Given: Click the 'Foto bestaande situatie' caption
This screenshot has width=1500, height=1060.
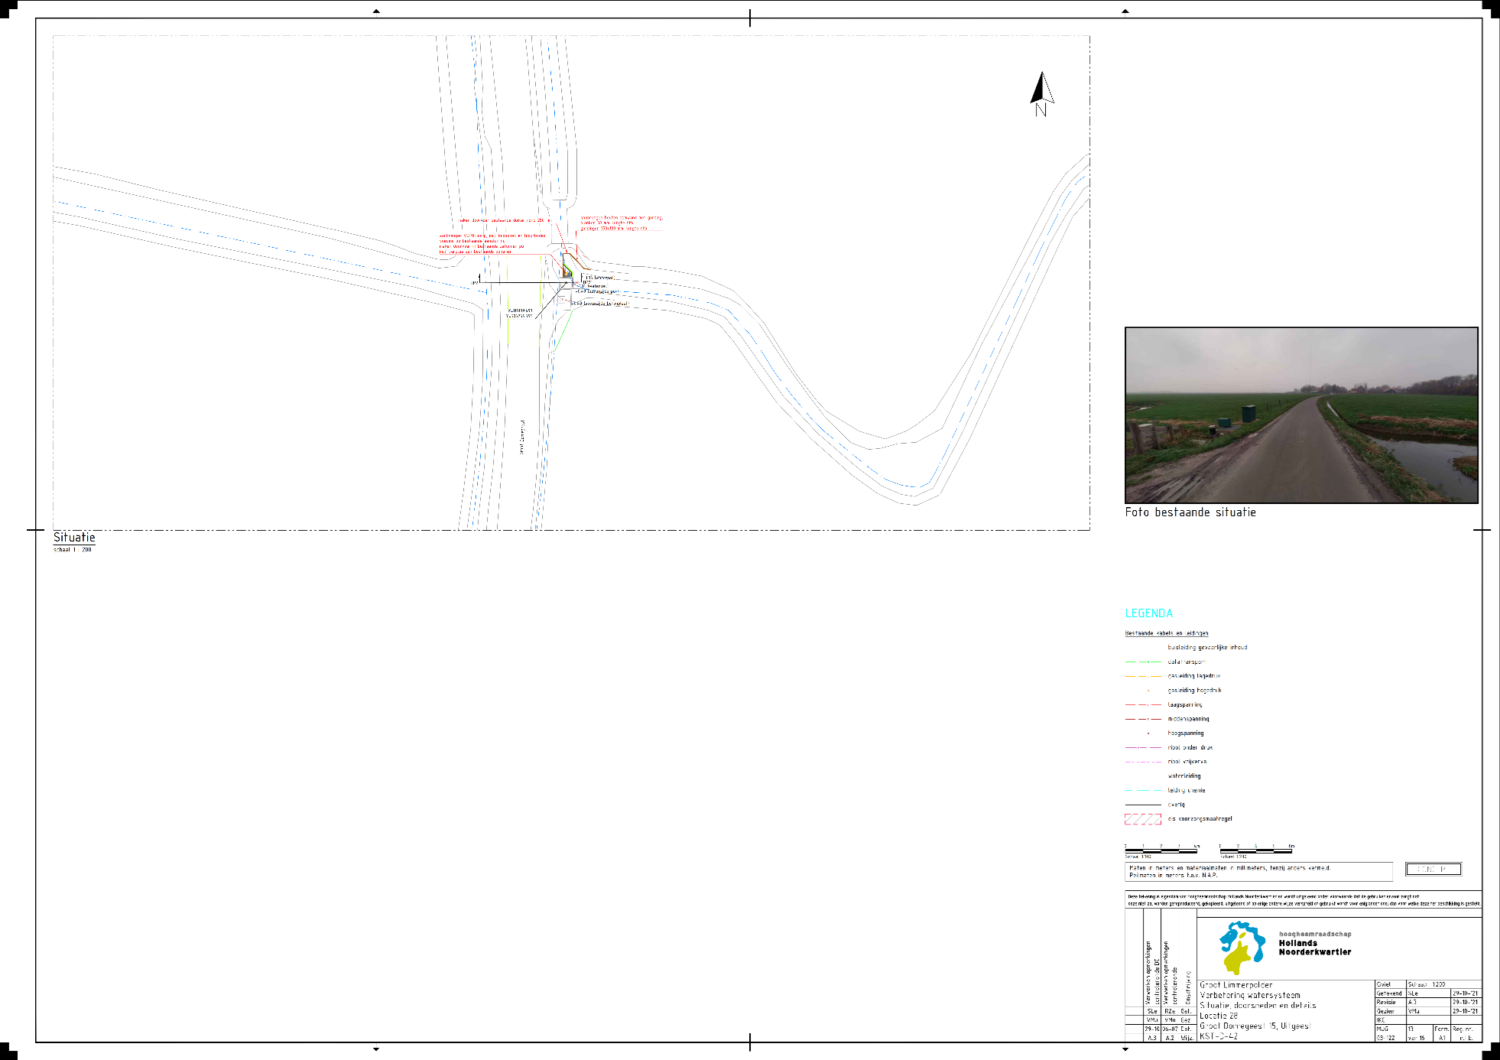Looking at the screenshot, I should (1190, 512).
